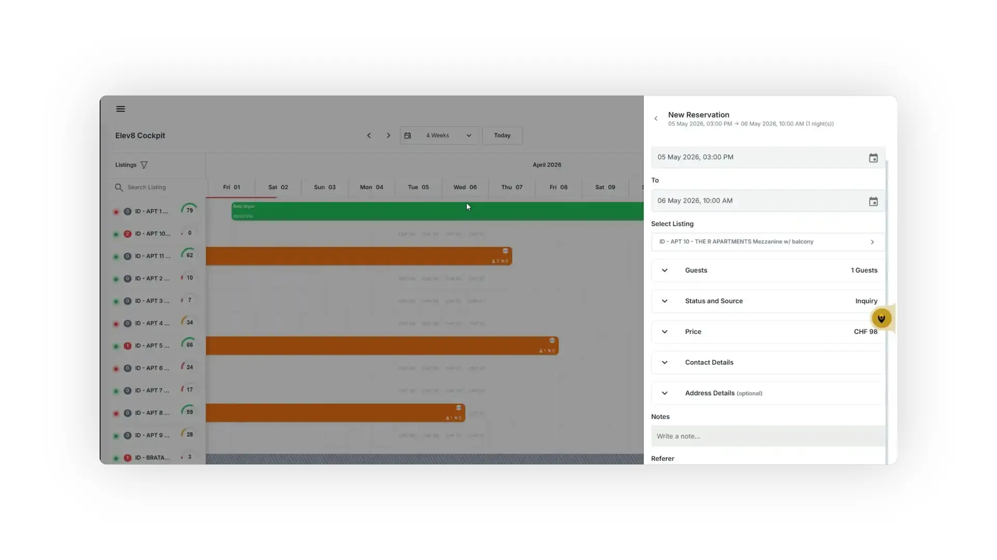Open the orange reservation bar on APT 11

pyautogui.click(x=359, y=256)
